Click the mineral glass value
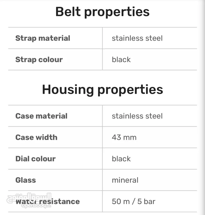The image size is (205, 215). coord(125,180)
